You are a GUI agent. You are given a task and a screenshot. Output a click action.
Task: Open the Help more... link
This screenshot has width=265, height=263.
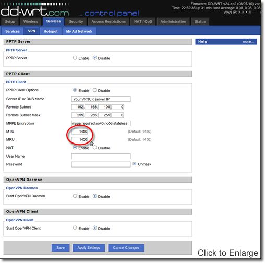pos(248,42)
